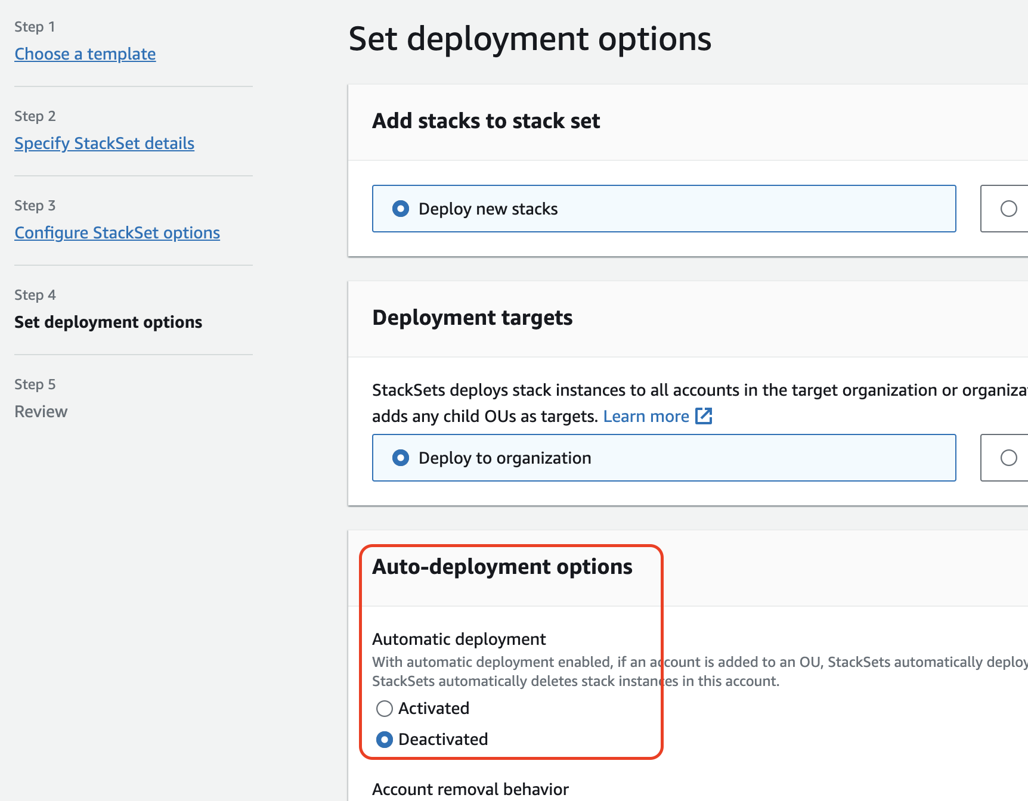1028x801 pixels.
Task: Click the Set deployment options page title
Action: [530, 39]
